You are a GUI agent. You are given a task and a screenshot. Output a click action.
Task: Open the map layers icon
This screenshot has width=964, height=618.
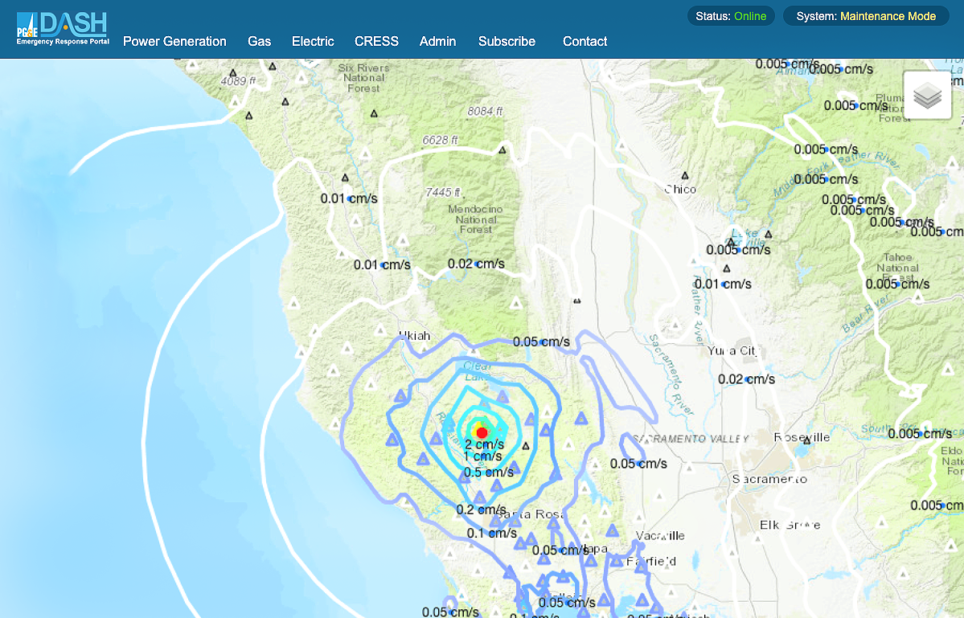click(927, 96)
